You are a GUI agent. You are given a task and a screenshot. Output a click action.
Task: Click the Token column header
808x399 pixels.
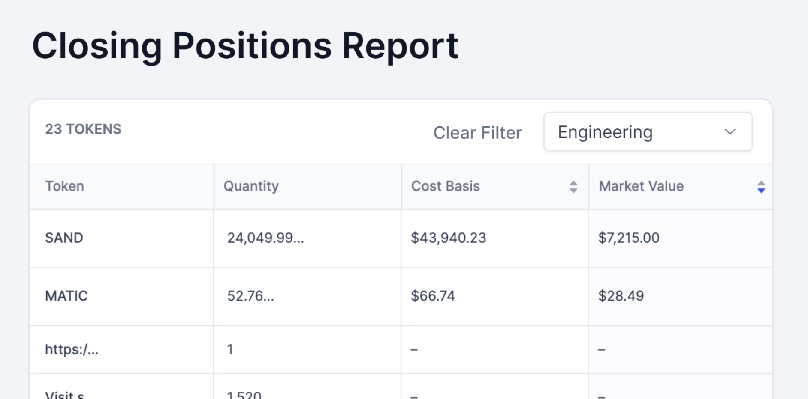tap(65, 186)
